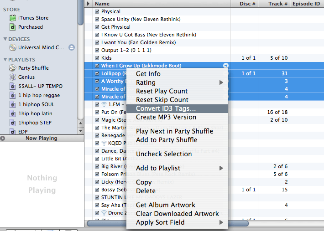The image size is (324, 231).
Task: Sort by the Name column header
Action: [162, 4]
